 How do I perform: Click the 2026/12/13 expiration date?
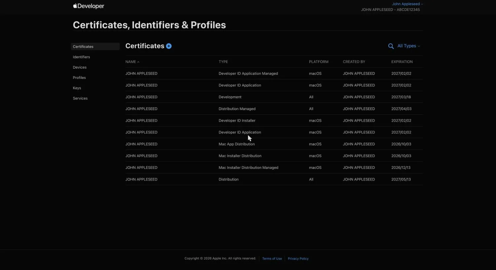[x=401, y=168]
